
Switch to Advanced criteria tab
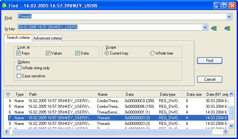[47, 38]
